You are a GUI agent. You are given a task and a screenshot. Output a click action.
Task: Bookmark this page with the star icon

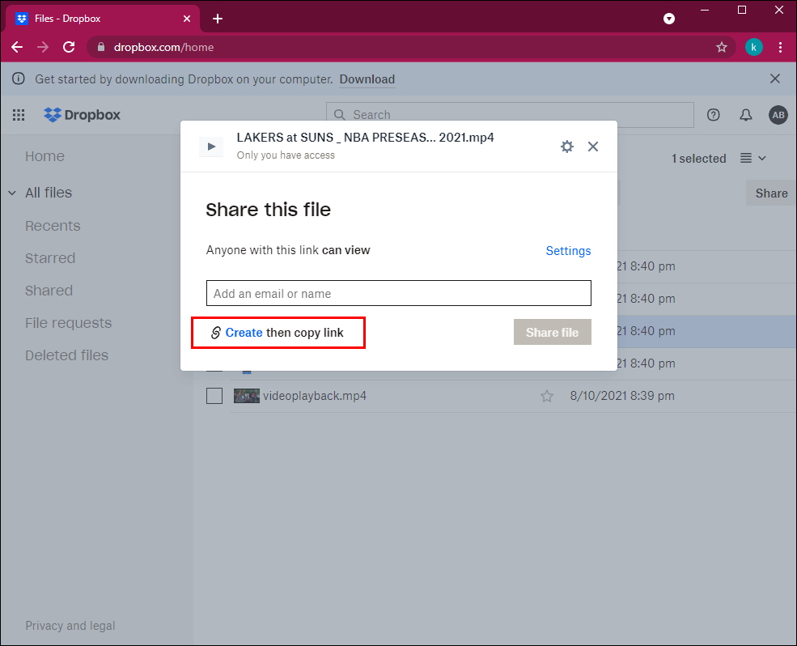(x=722, y=47)
